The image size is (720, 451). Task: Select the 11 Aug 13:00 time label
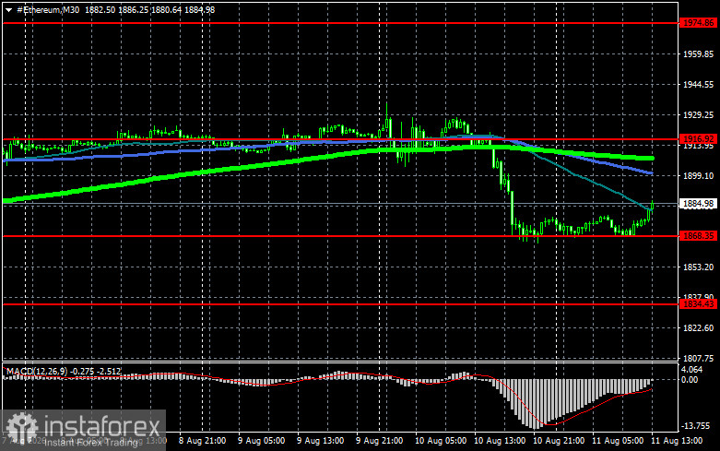pyautogui.click(x=677, y=441)
